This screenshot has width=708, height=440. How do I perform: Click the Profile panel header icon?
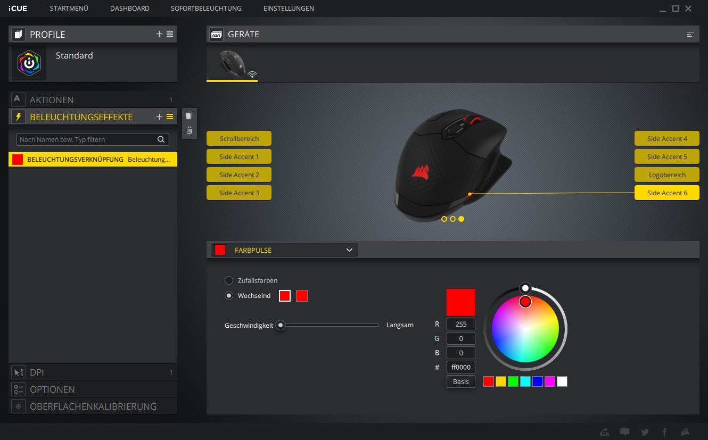(x=18, y=34)
